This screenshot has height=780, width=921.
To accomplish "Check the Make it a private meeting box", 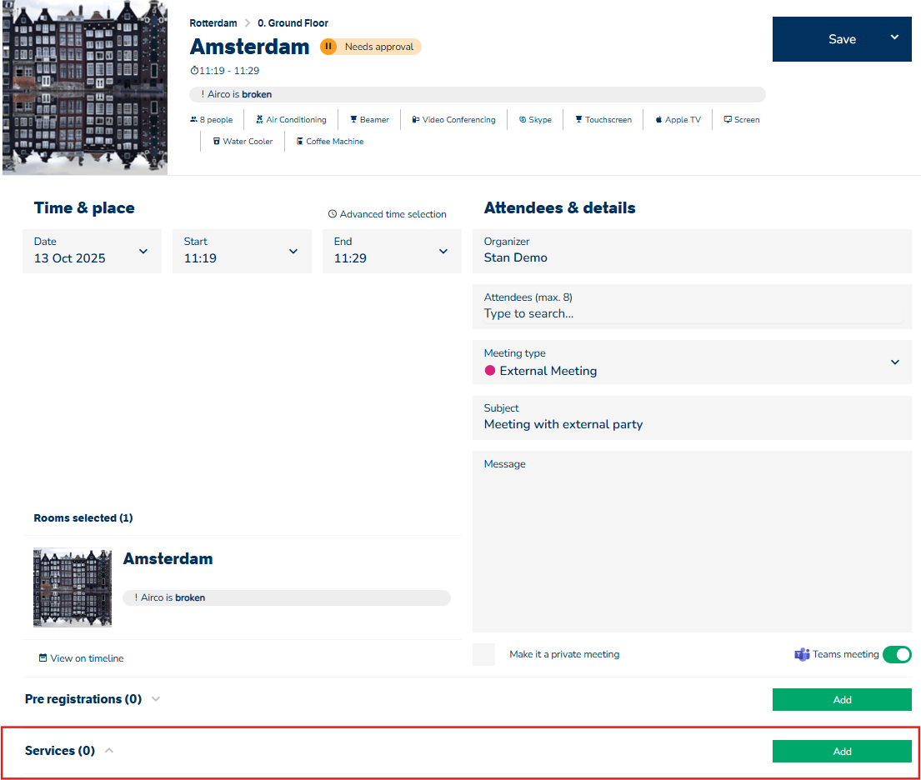I will tap(483, 654).
